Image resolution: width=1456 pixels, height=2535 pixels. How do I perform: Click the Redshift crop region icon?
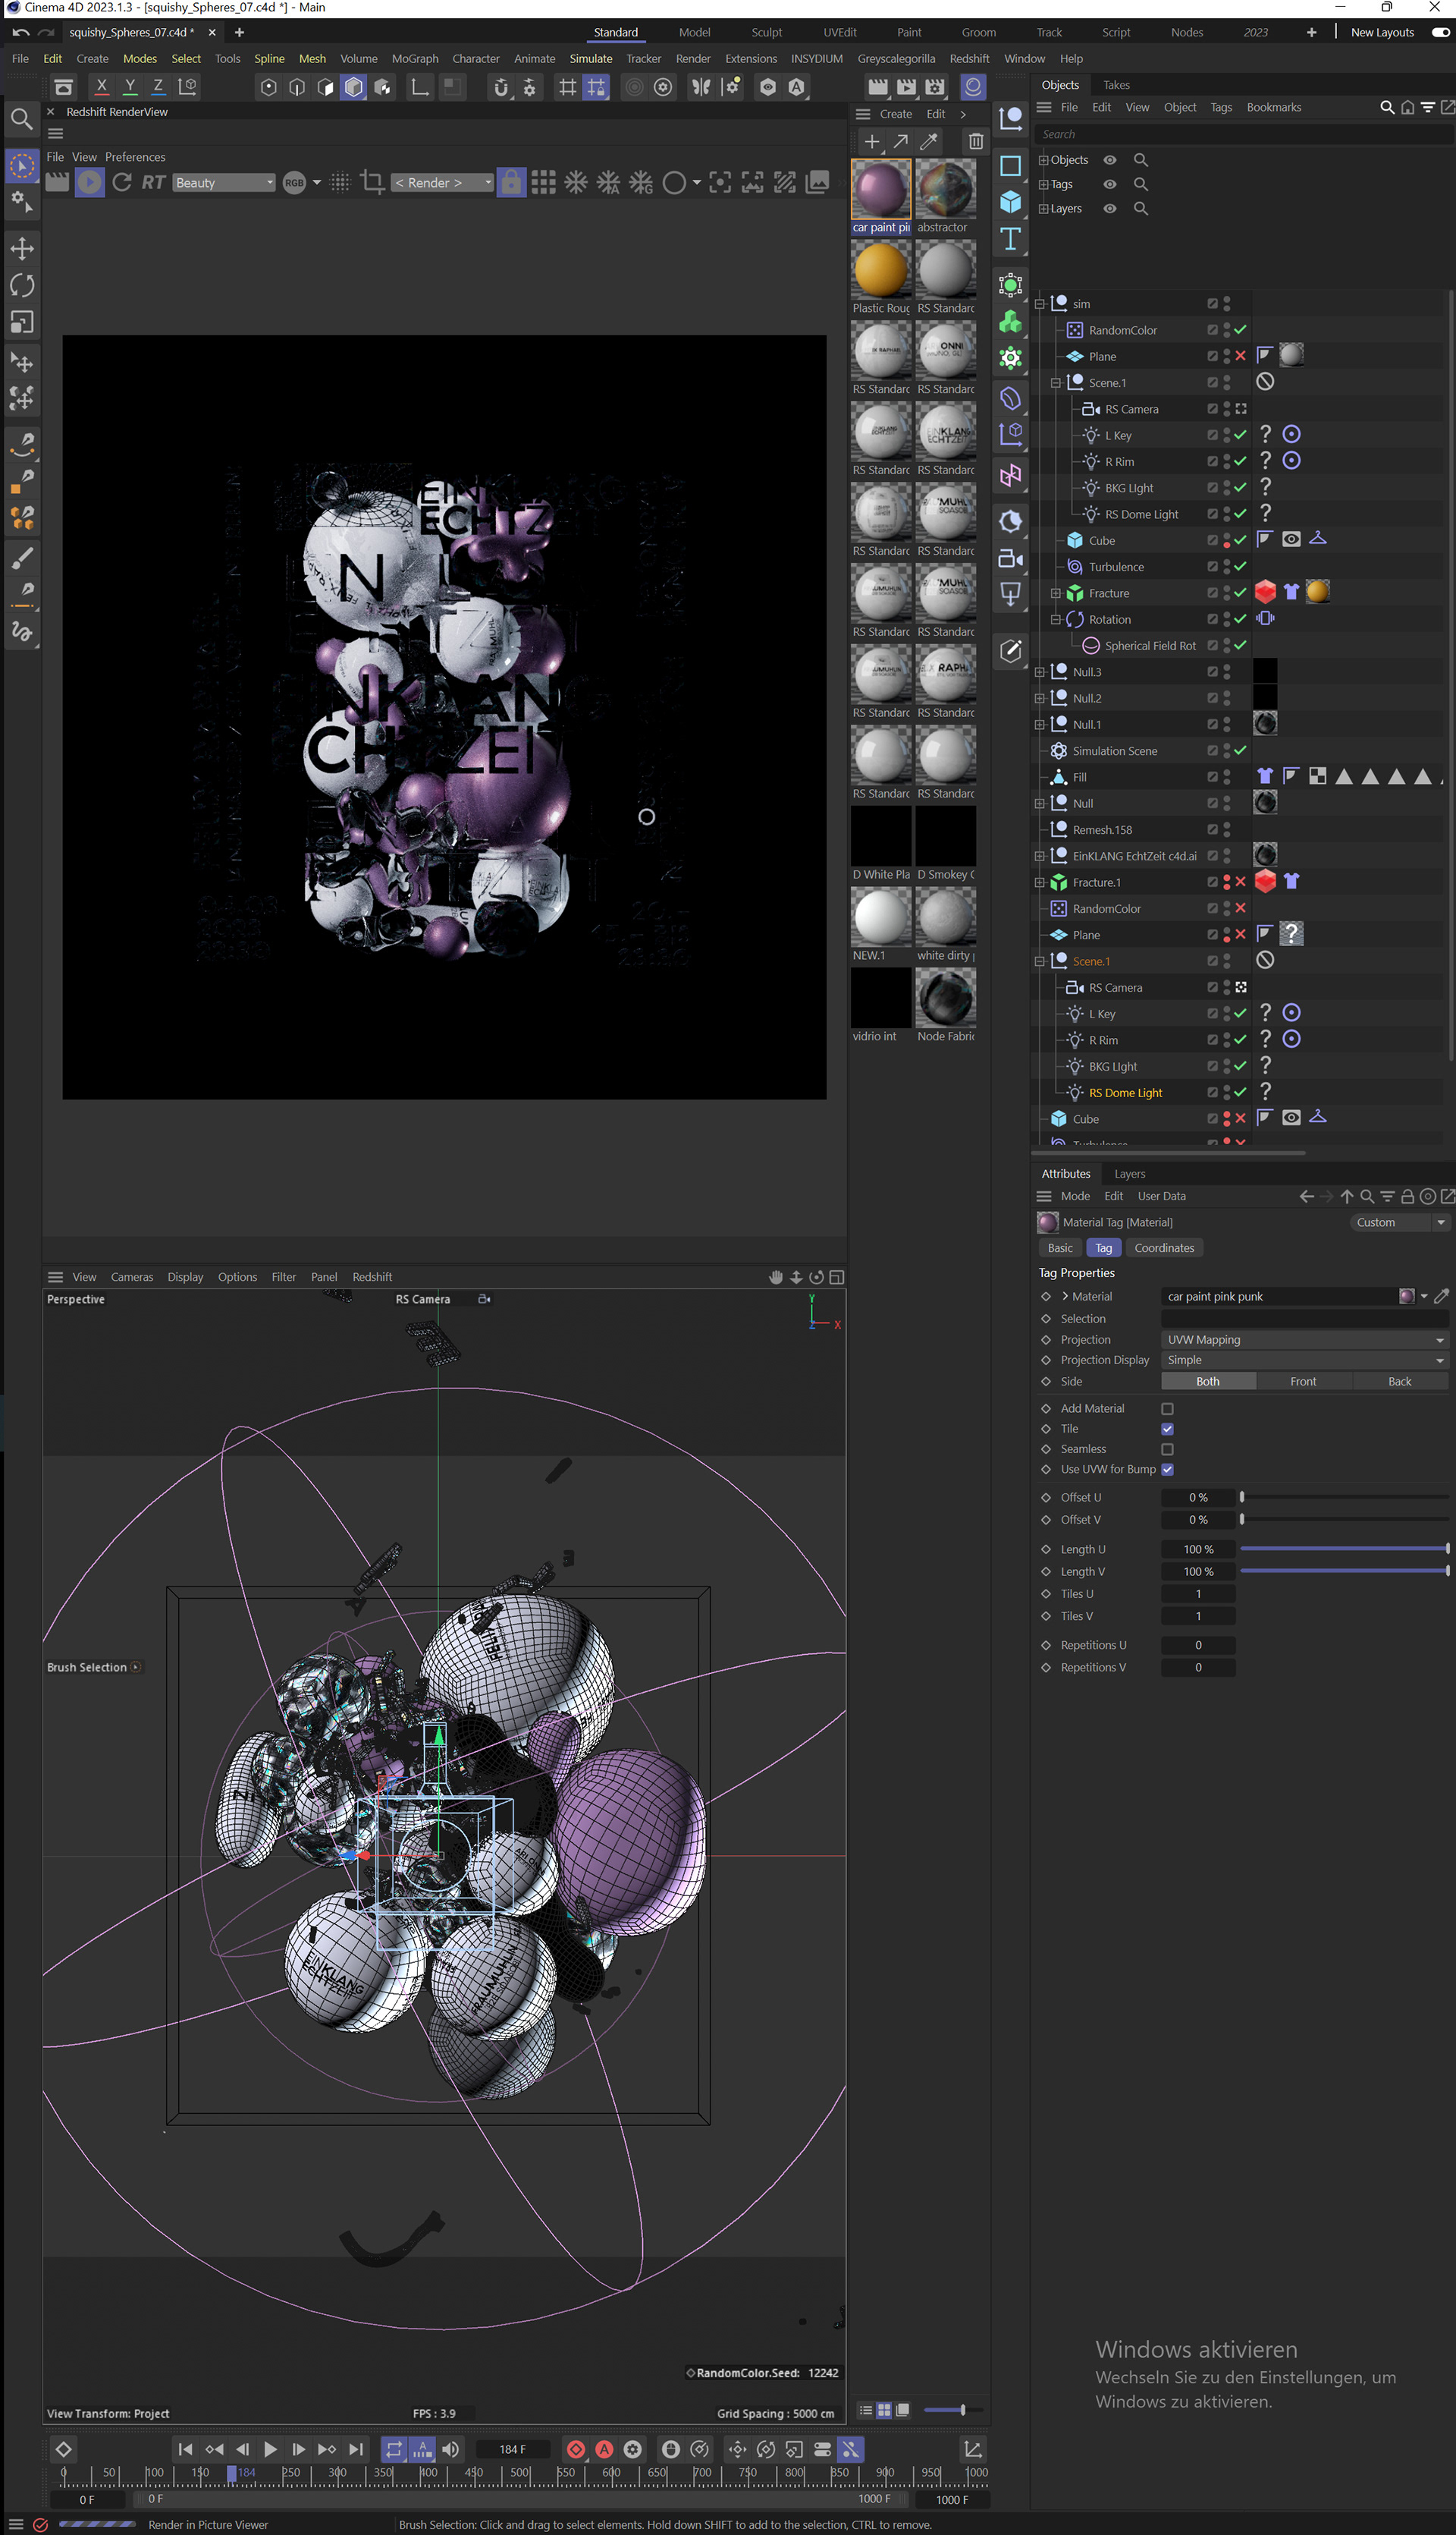click(372, 182)
